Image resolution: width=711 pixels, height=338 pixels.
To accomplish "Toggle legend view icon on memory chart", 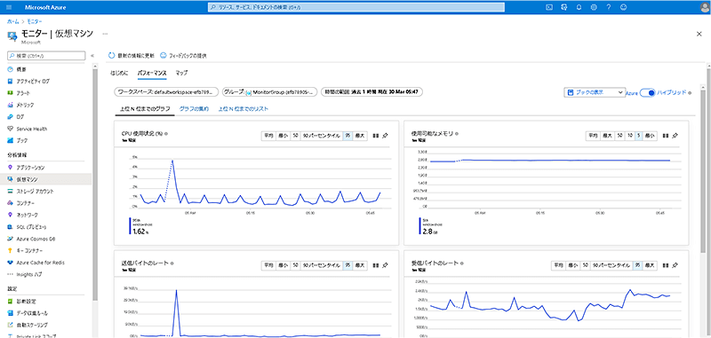I will pyautogui.click(x=665, y=136).
